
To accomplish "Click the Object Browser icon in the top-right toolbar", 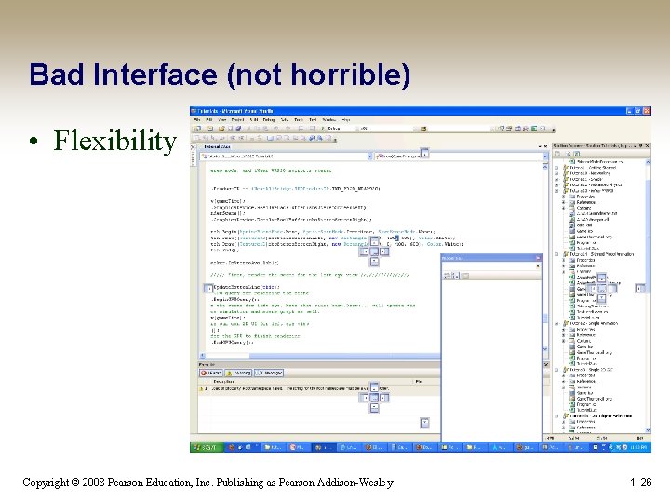I will click(517, 129).
